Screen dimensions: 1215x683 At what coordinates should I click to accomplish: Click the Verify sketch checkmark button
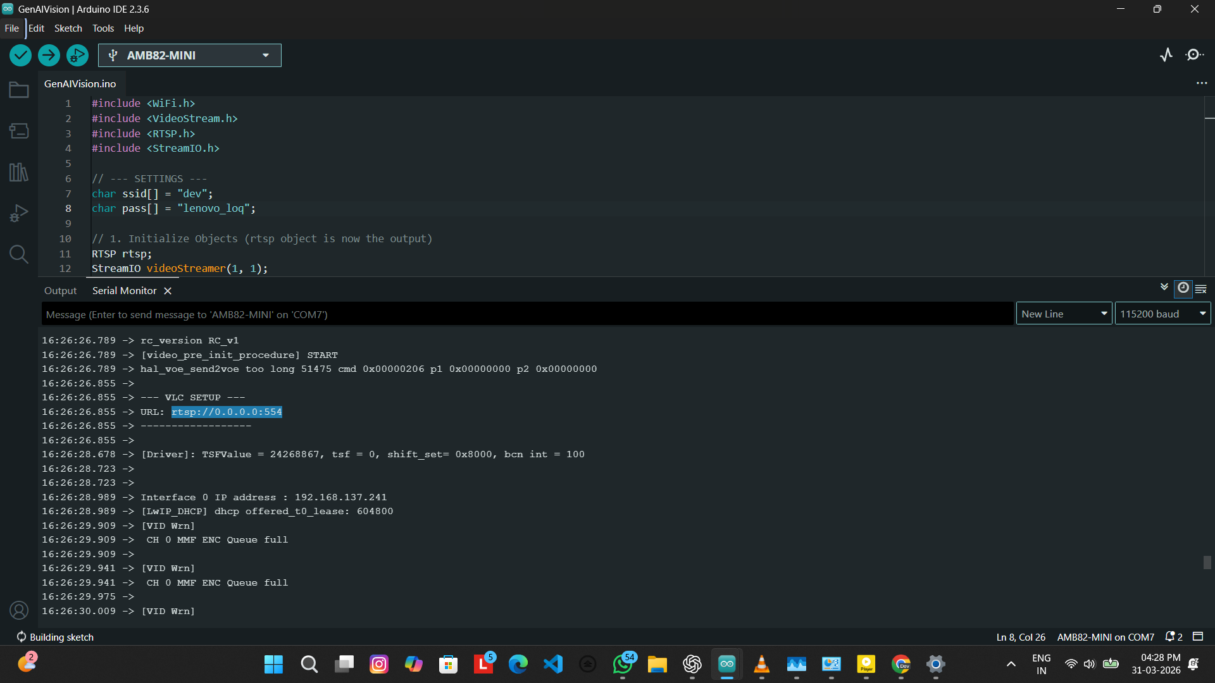[x=20, y=56]
